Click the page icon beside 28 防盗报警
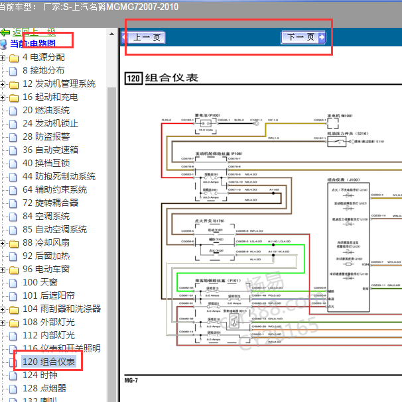Viewport: 402px width, 402px height. pyautogui.click(x=13, y=137)
